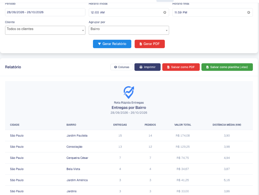The height and width of the screenshot is (195, 259).
Task: Click the DISTÂNCIA MÉDIA (KM) column header
Action: pos(227,125)
